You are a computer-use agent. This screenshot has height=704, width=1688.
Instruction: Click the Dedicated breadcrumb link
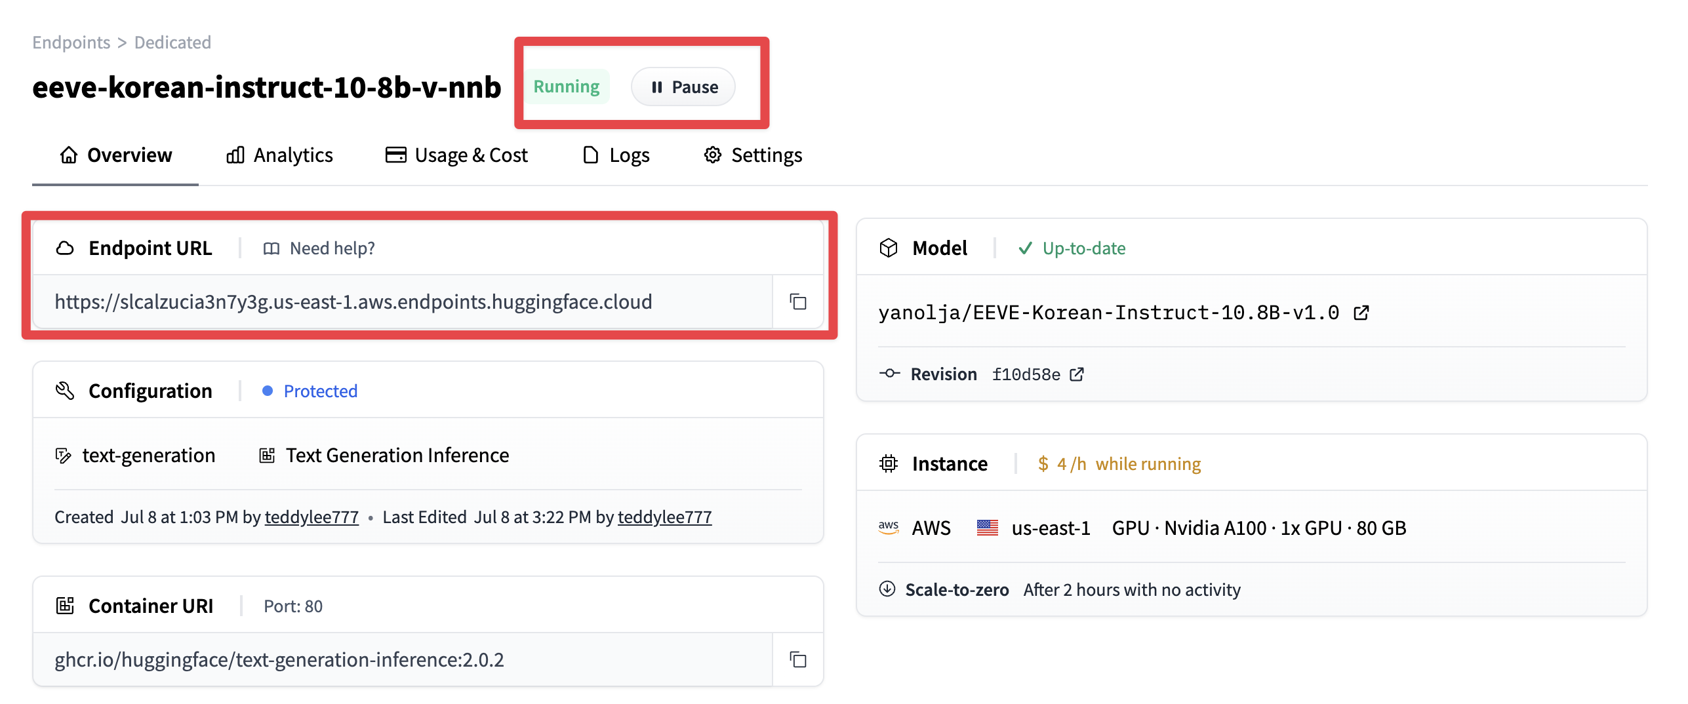tap(172, 43)
